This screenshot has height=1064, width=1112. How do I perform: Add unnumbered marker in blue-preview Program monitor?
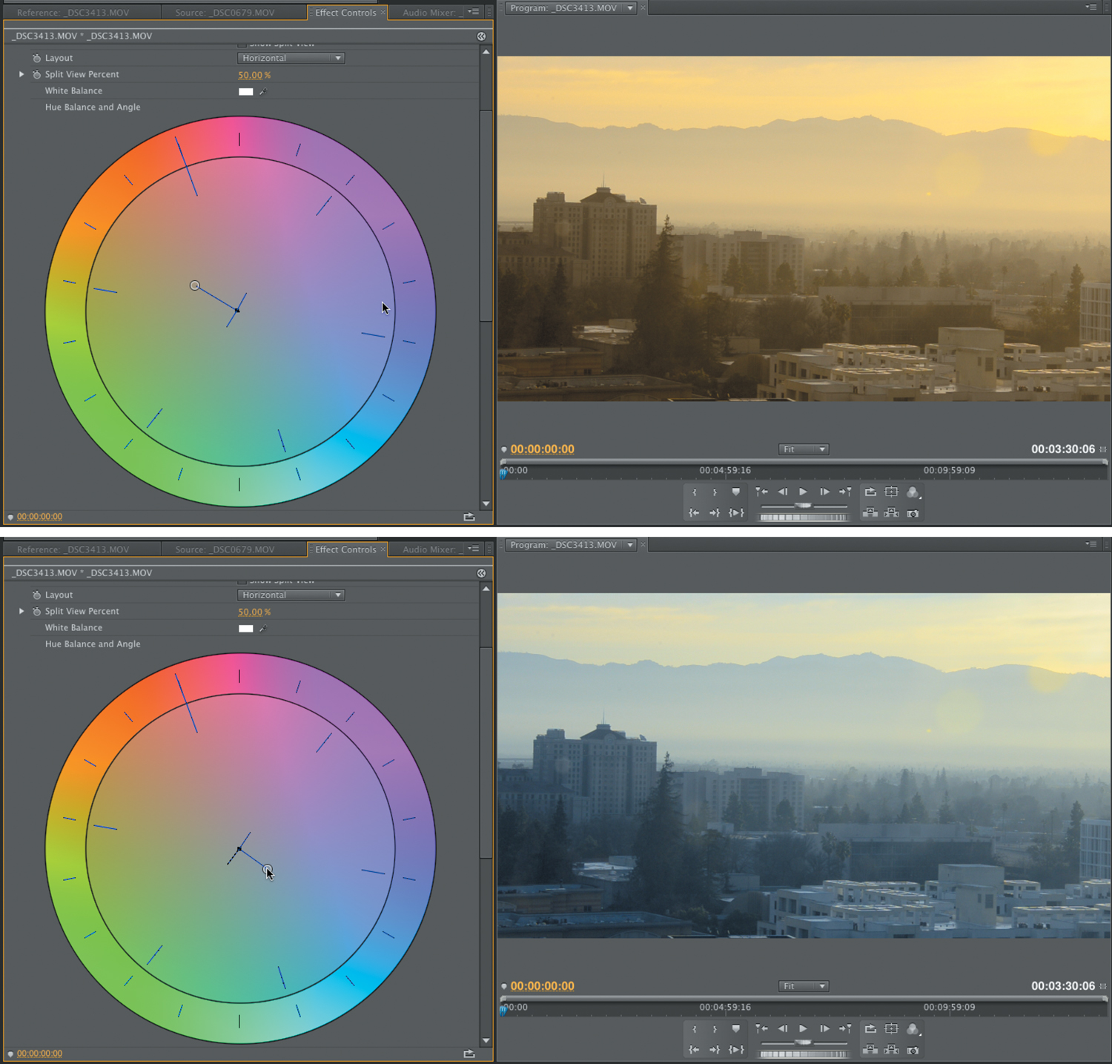tap(736, 1028)
